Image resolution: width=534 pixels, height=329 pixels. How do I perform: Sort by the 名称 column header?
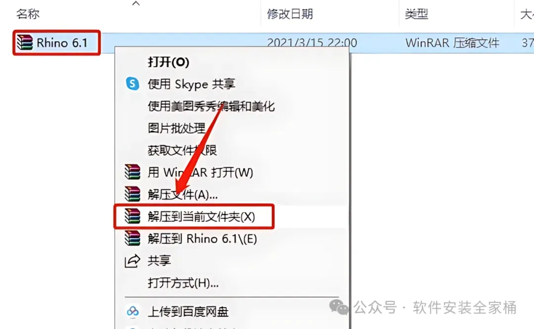tap(28, 14)
